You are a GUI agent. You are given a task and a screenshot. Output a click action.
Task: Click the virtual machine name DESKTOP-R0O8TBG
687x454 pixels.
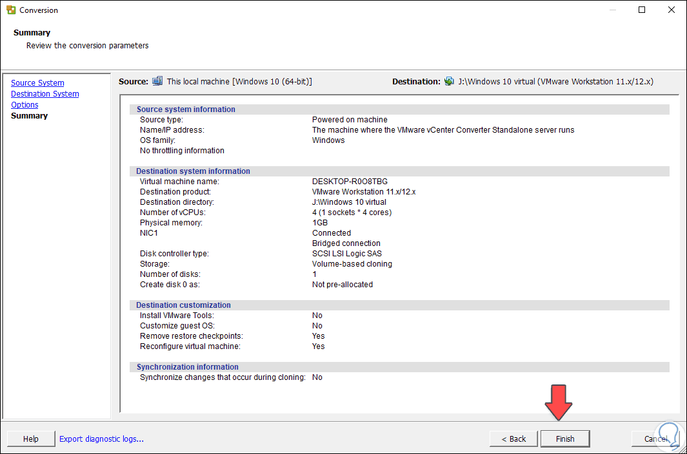point(350,182)
